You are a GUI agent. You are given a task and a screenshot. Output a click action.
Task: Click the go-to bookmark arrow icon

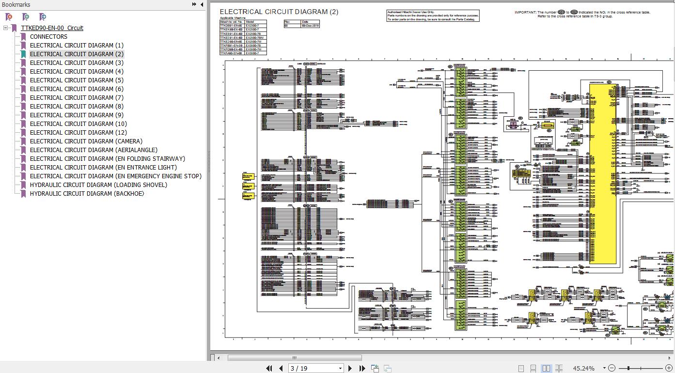[43, 17]
